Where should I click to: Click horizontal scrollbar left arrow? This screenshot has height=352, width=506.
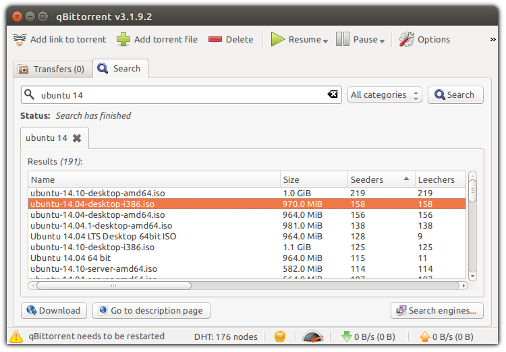tap(32, 285)
